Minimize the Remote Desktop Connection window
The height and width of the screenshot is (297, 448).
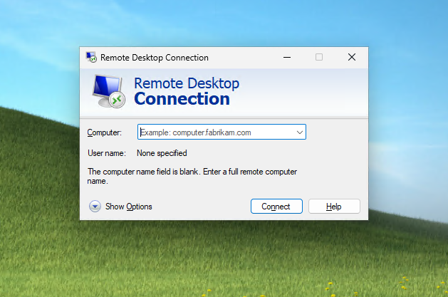coord(286,57)
